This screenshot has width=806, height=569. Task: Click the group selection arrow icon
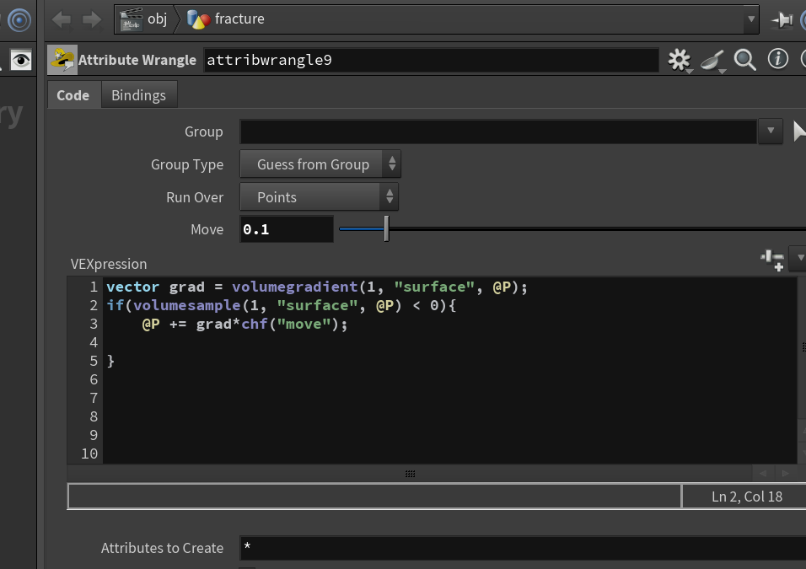click(x=798, y=131)
